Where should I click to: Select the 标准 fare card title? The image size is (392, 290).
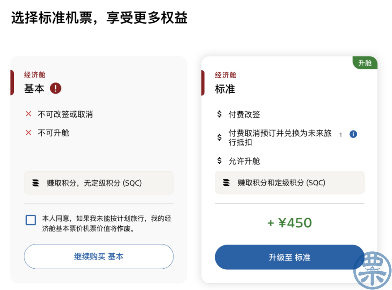coord(225,89)
